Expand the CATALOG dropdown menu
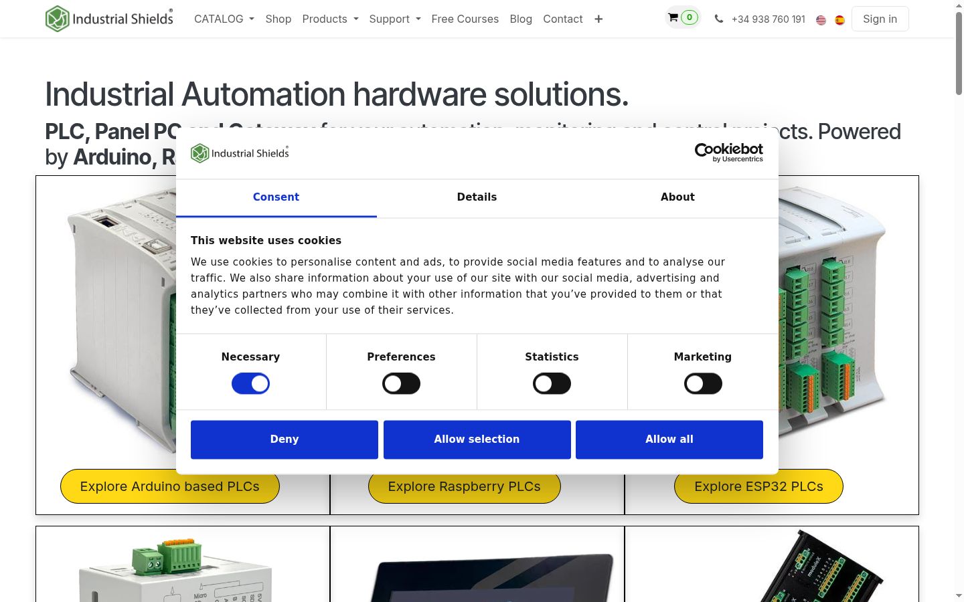Image resolution: width=964 pixels, height=602 pixels. (x=224, y=19)
